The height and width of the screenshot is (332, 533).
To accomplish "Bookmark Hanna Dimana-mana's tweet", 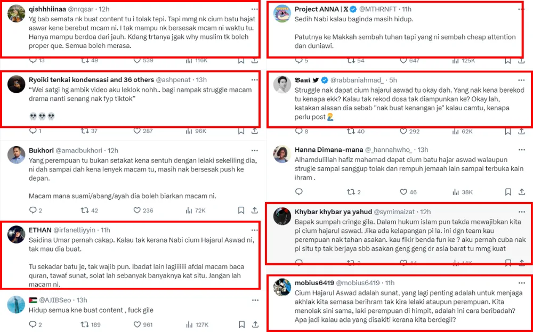I will click(x=510, y=192).
